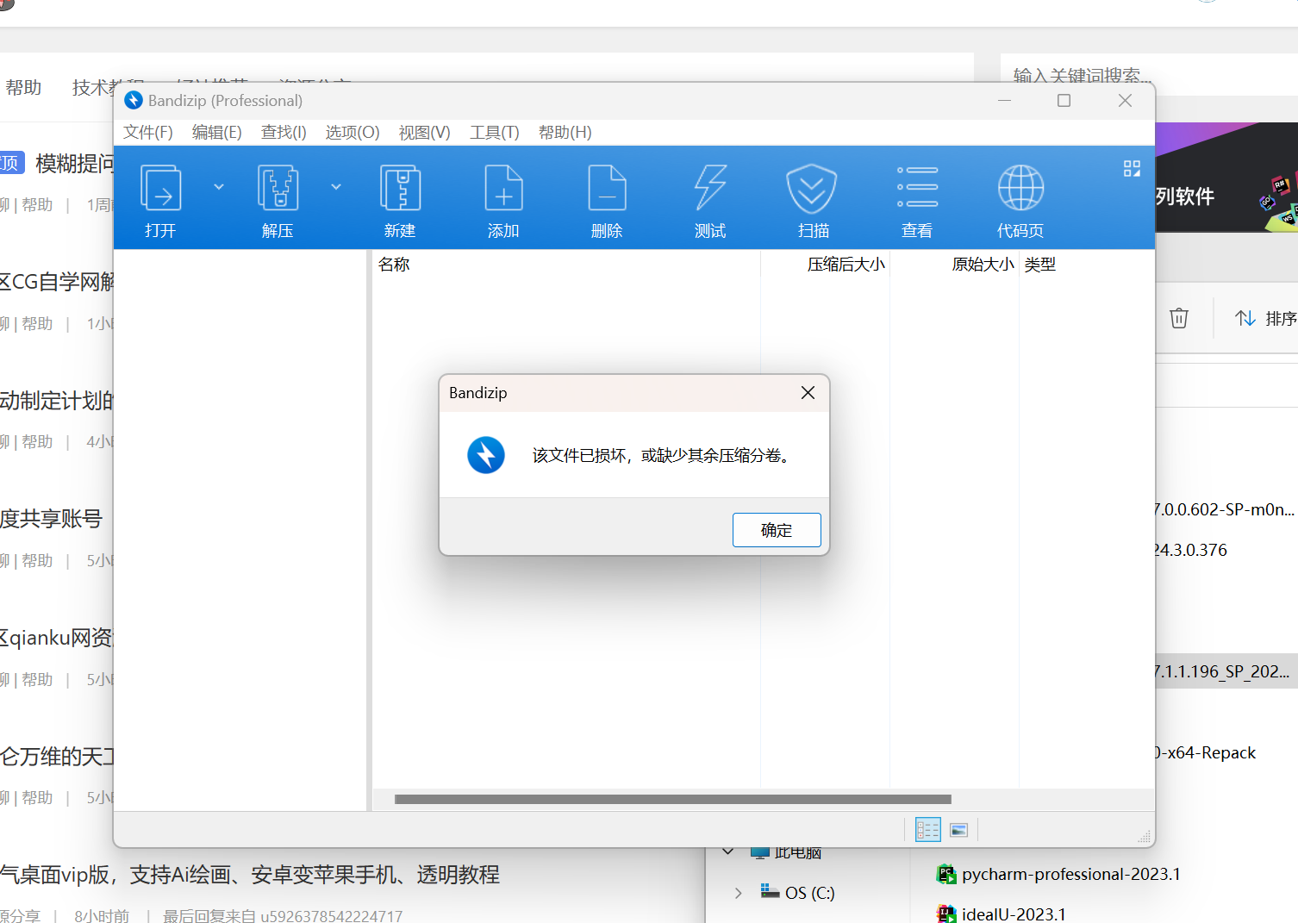Open the 度共享账号 forum post
1298x923 pixels.
click(x=51, y=519)
